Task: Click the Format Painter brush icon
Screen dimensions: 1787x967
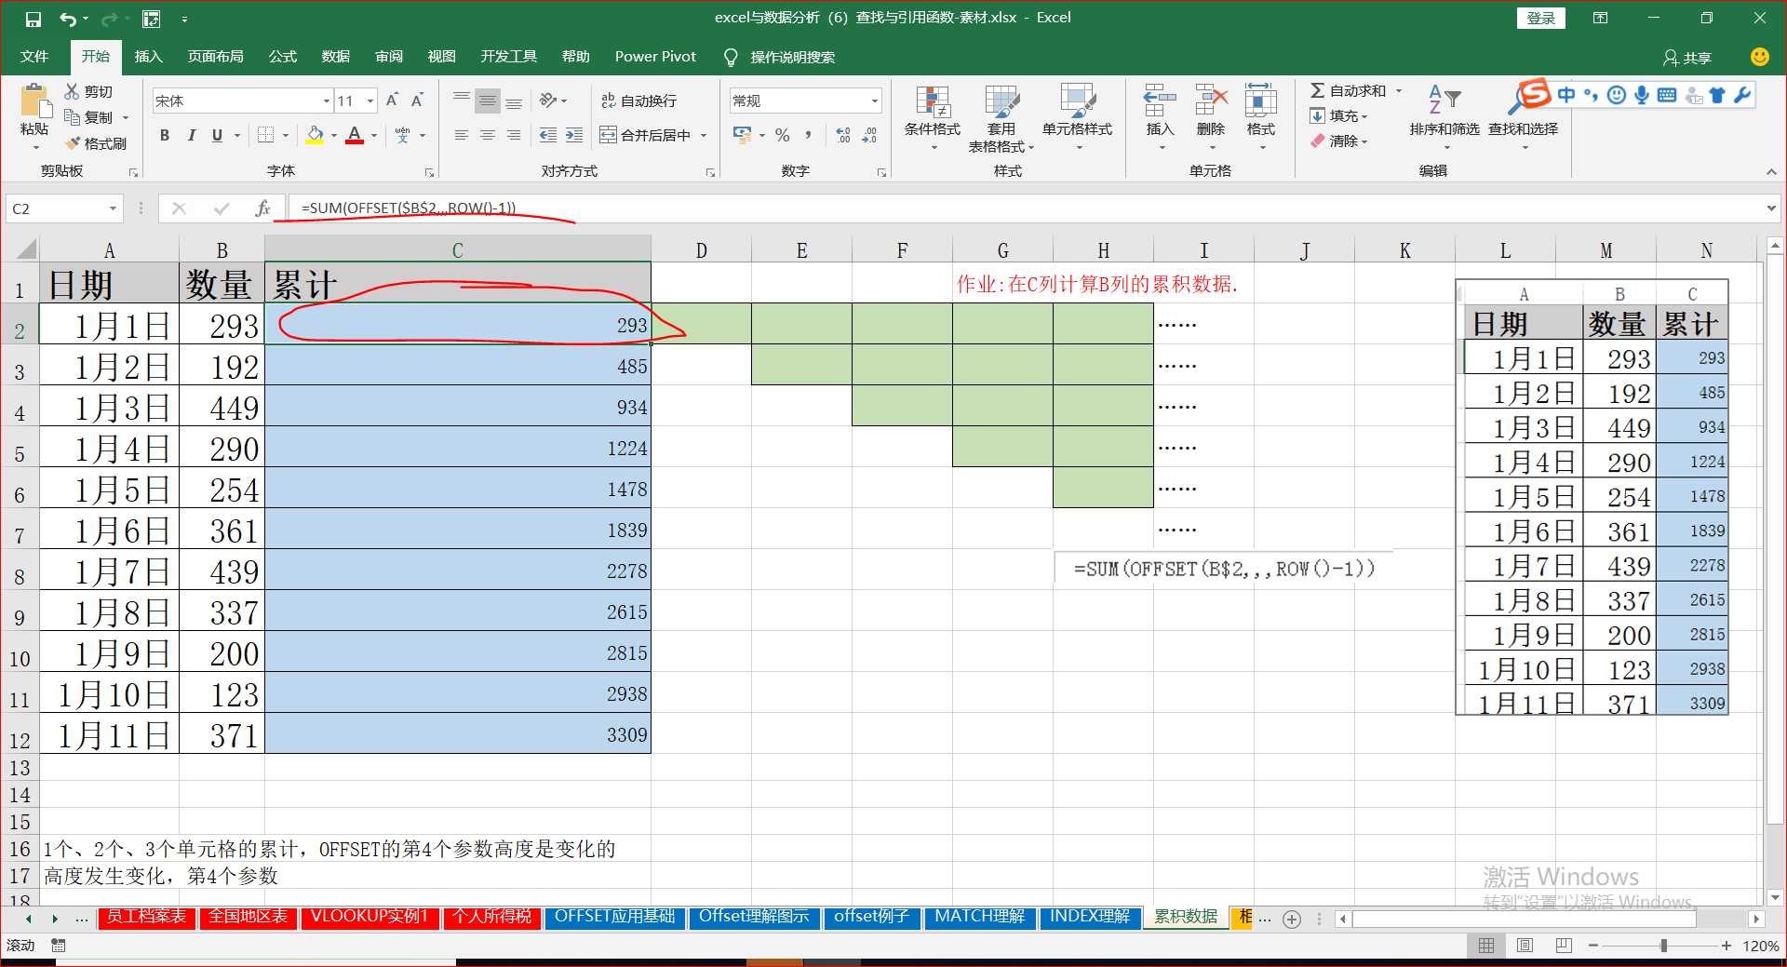Action: coord(72,143)
